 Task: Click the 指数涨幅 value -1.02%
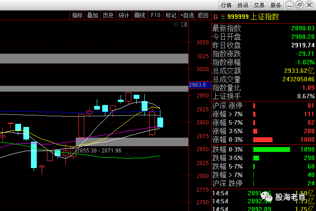click(304, 62)
